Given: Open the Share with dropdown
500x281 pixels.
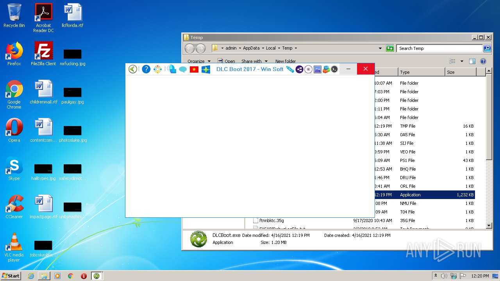Looking at the screenshot, I should coord(254,61).
